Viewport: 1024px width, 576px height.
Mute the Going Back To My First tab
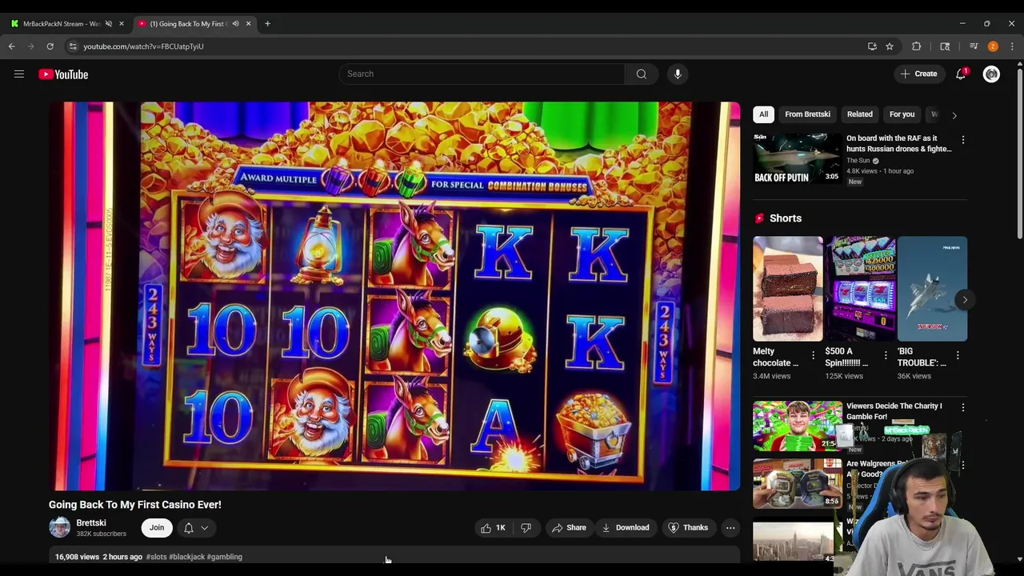pos(235,24)
